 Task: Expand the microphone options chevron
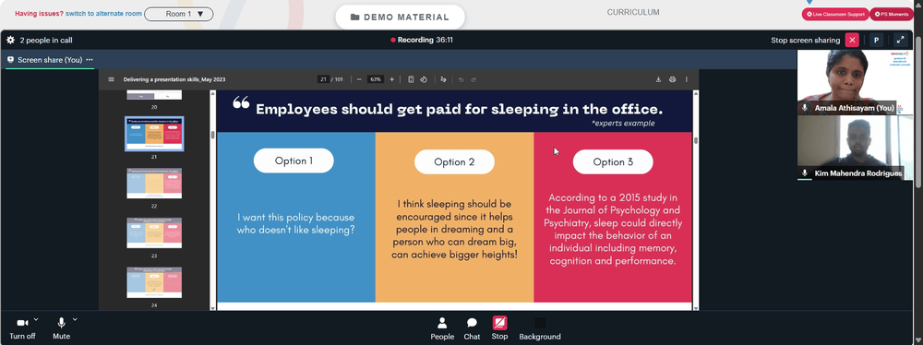click(75, 319)
